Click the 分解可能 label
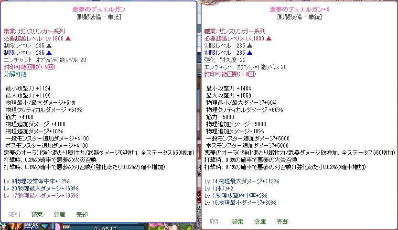This screenshot has height=230, width=398. pyautogui.click(x=15, y=74)
